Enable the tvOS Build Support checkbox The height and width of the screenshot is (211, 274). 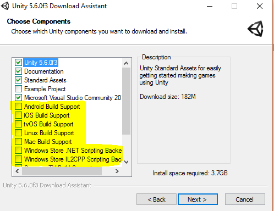tap(18, 124)
